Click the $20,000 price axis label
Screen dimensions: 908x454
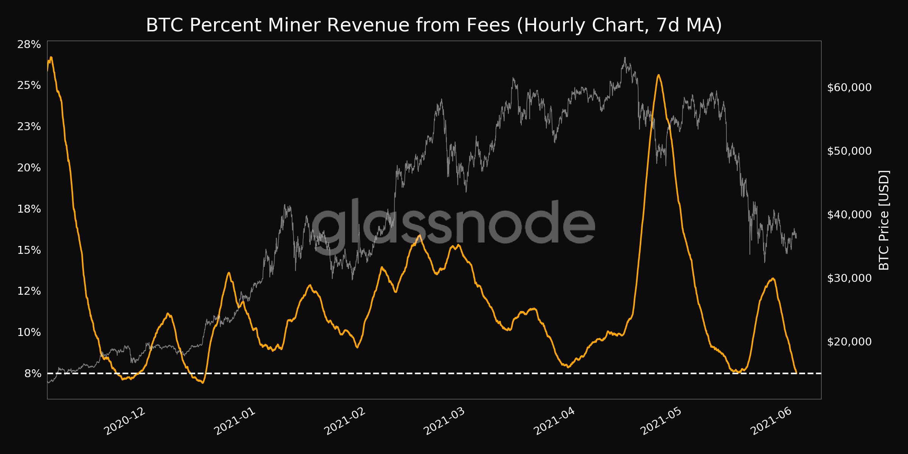pos(849,342)
